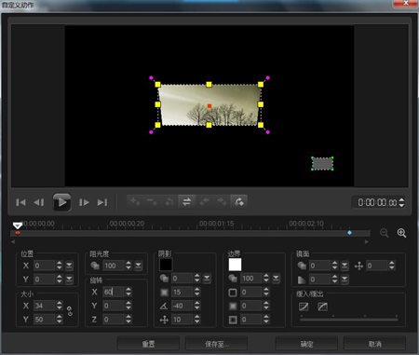
Task: Step back to the previous frame
Action: click(39, 202)
